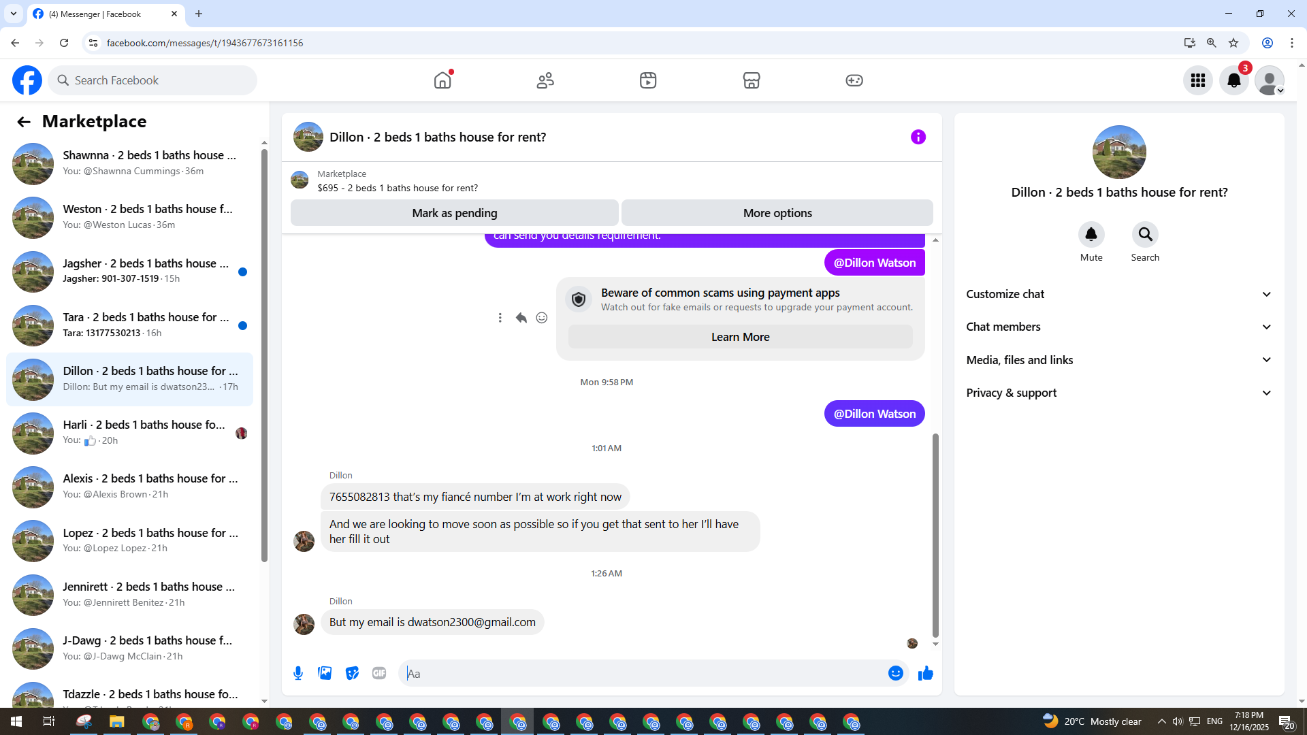Click the voice clip microphone icon

[x=298, y=674]
